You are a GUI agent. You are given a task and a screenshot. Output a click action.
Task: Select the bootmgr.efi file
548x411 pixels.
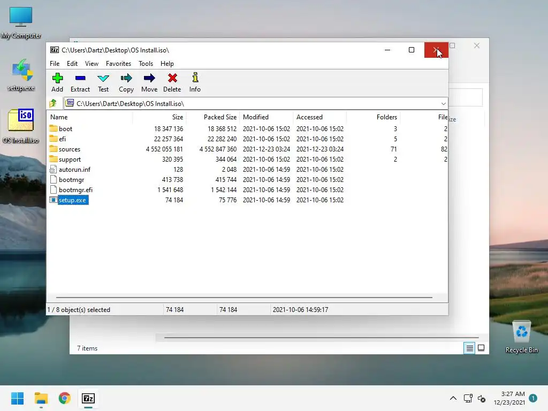75,190
